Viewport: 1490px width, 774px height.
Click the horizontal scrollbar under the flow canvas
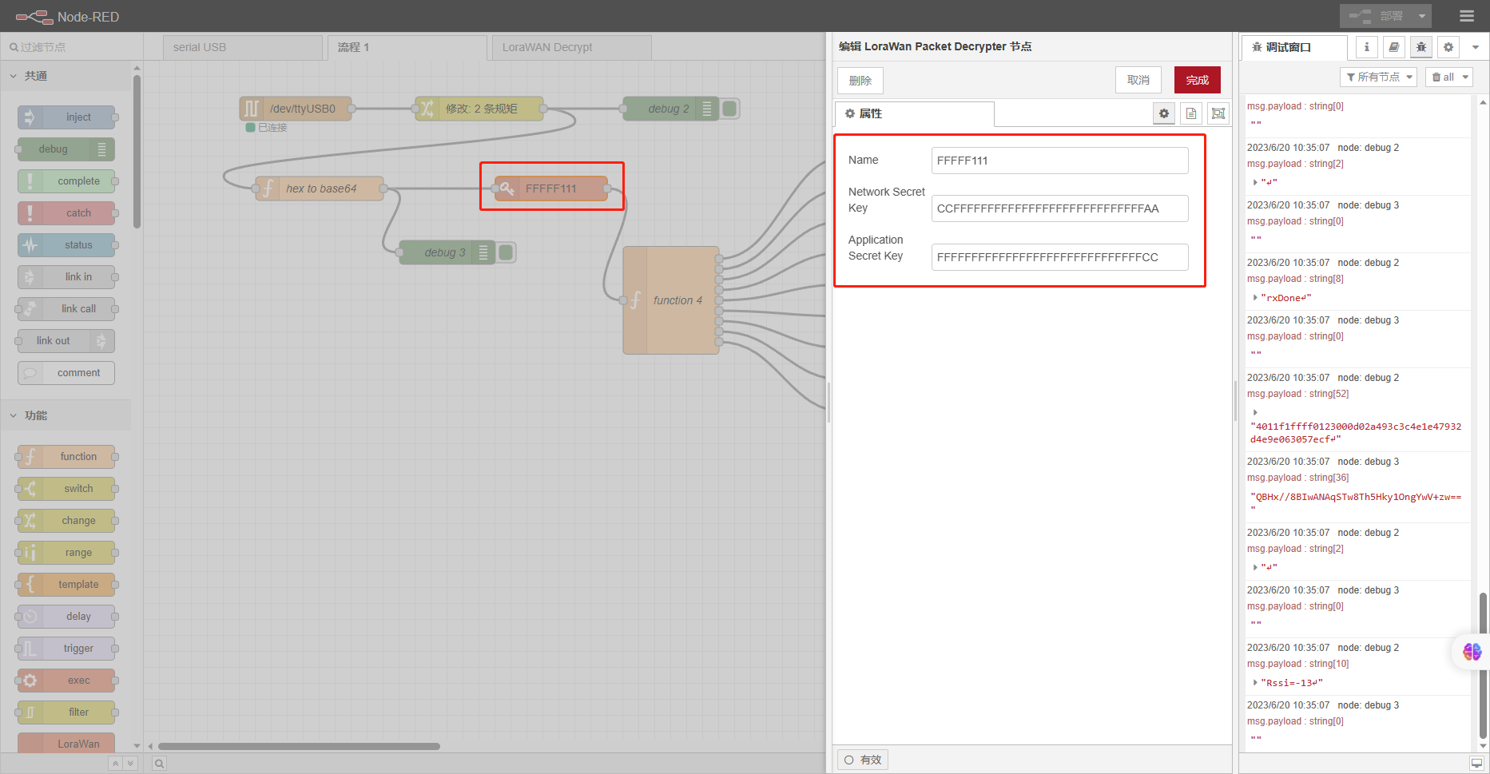pos(299,747)
